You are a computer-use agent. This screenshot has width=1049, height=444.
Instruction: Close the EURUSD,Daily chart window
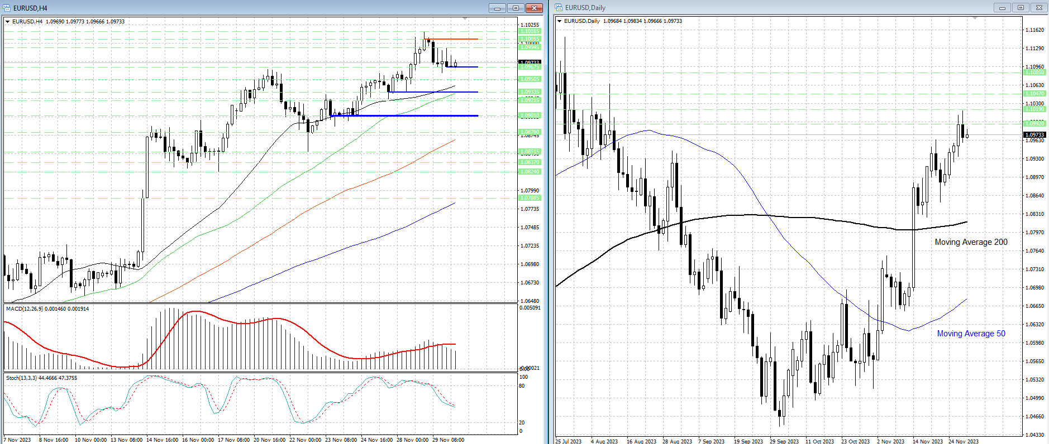[1039, 8]
